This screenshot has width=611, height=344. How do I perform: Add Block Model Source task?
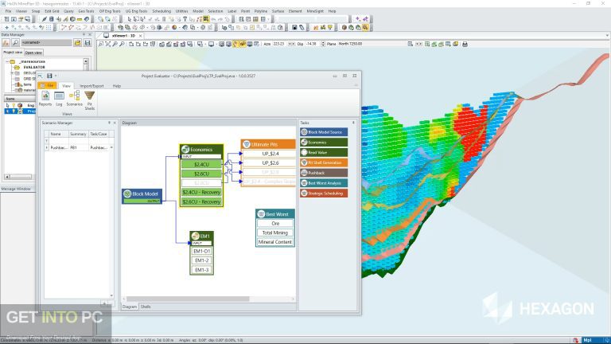coord(324,131)
